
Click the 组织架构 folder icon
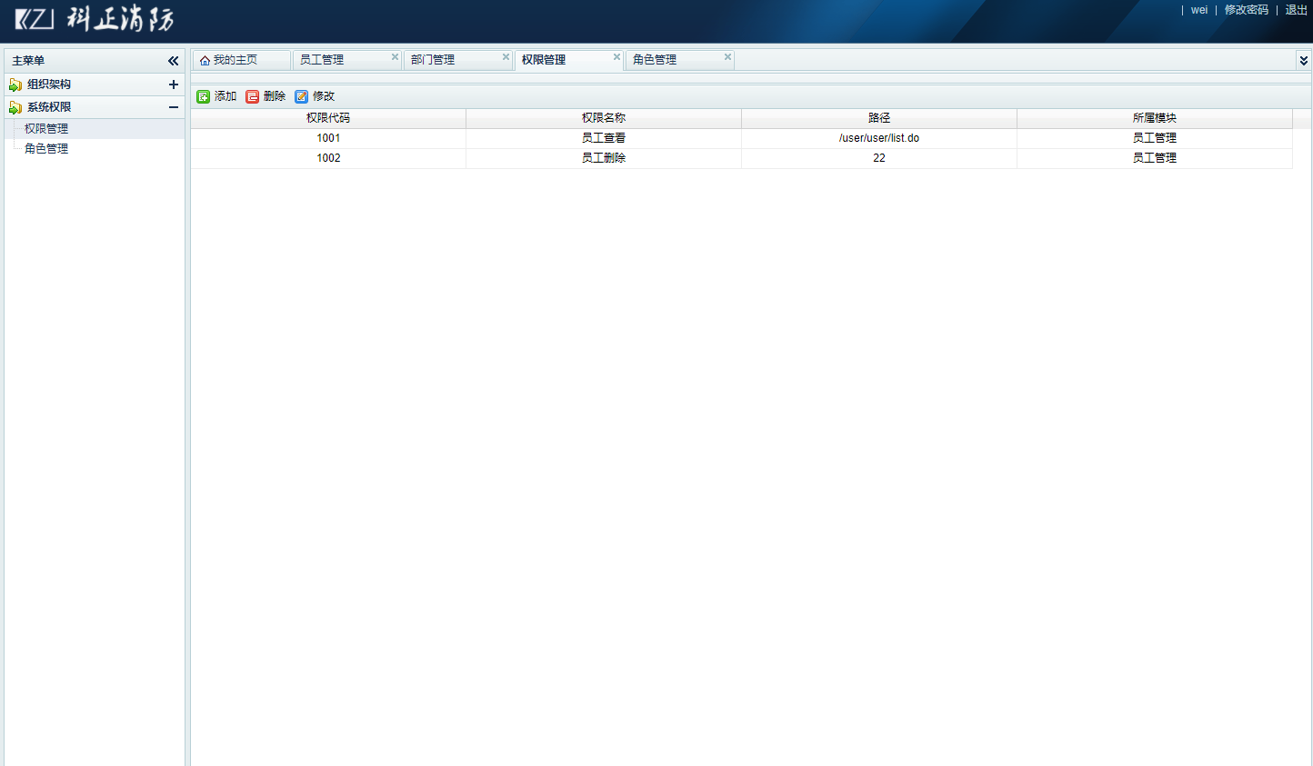point(15,85)
